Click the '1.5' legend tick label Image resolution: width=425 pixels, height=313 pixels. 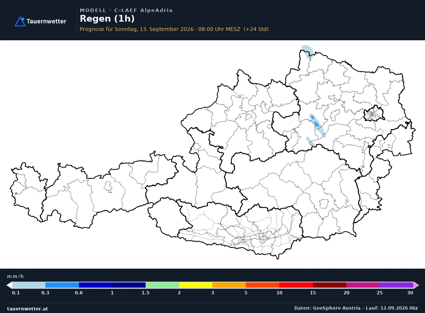pyautogui.click(x=146, y=293)
